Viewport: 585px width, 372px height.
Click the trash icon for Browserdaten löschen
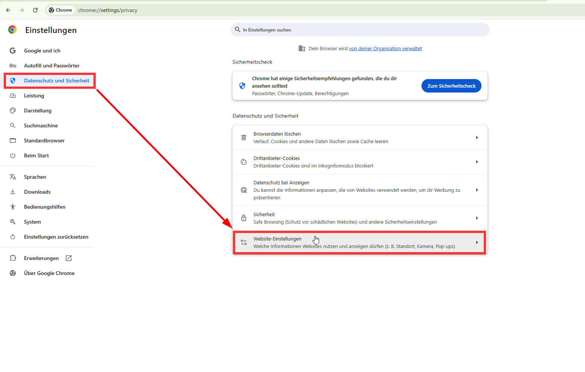tap(244, 137)
